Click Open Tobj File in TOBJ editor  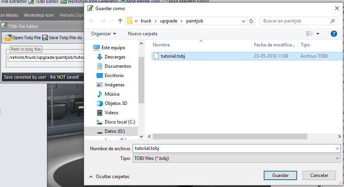(23, 38)
